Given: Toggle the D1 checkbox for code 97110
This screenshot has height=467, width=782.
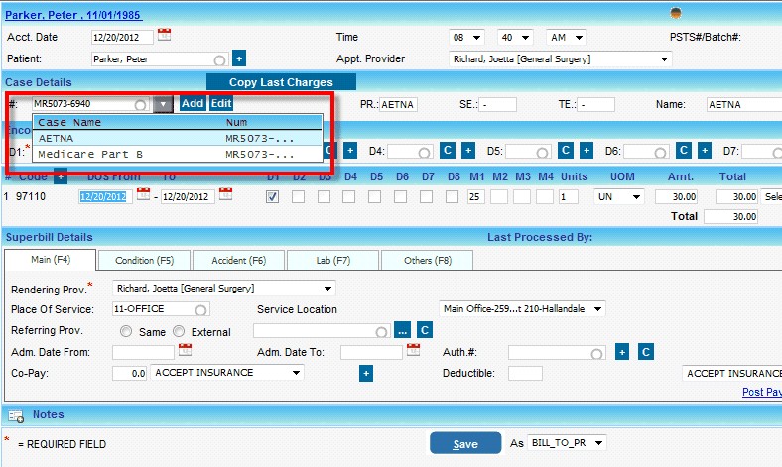Looking at the screenshot, I should tap(273, 197).
